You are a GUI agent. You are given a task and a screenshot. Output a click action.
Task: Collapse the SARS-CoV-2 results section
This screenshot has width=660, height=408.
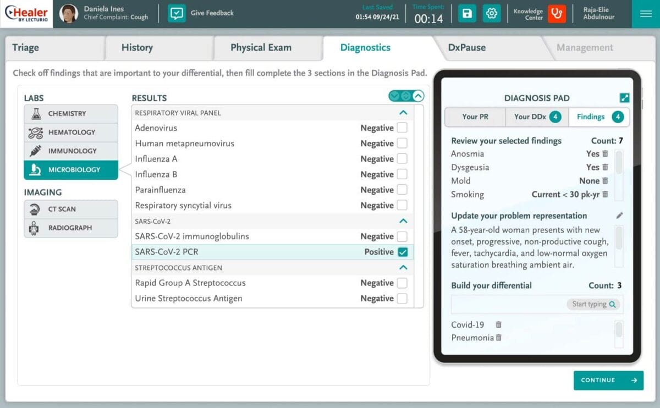[403, 221]
